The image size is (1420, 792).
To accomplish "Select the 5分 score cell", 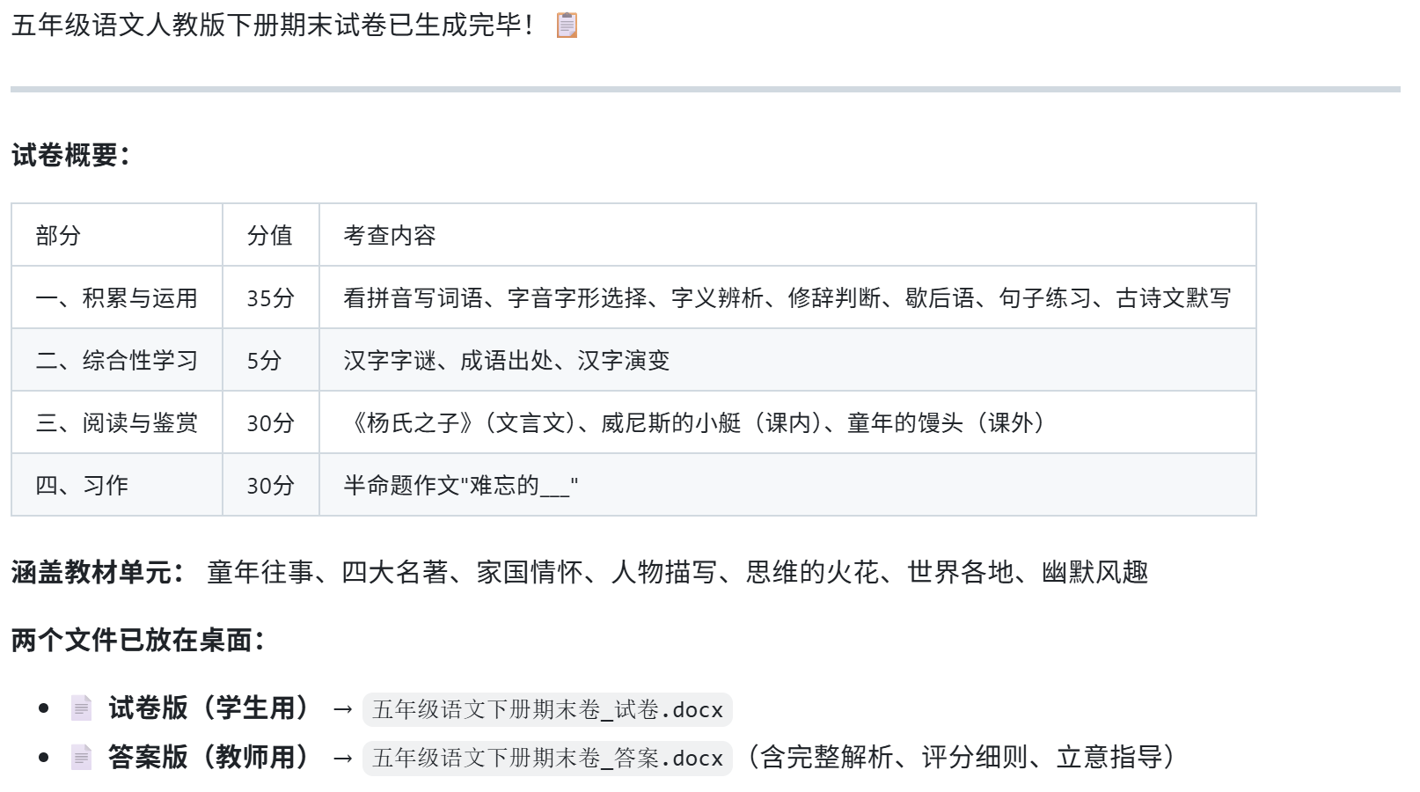I will click(271, 360).
